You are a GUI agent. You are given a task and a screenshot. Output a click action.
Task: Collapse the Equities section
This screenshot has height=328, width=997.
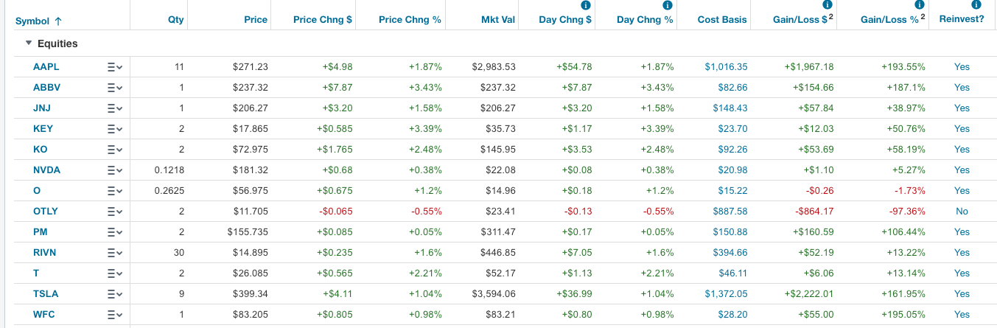click(x=29, y=43)
